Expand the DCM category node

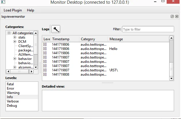[x=15, y=41]
